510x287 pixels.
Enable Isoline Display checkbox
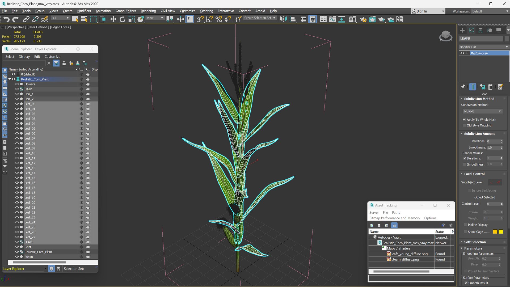(x=465, y=225)
